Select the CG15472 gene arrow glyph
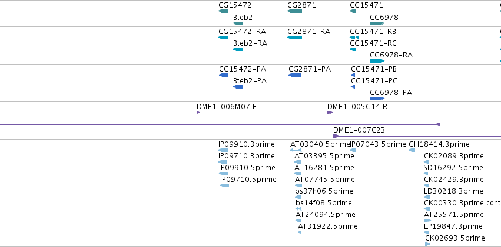 pyautogui.click(x=223, y=11)
